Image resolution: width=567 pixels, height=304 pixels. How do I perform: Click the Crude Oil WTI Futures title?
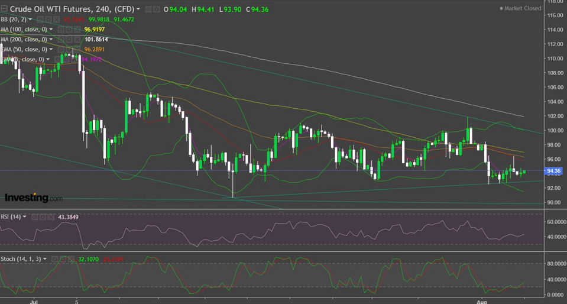click(x=72, y=9)
